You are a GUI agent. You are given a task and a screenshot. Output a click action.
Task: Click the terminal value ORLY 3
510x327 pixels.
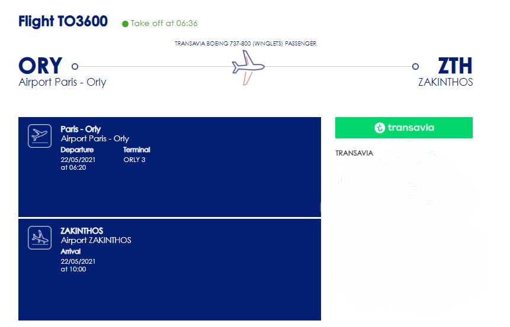134,160
